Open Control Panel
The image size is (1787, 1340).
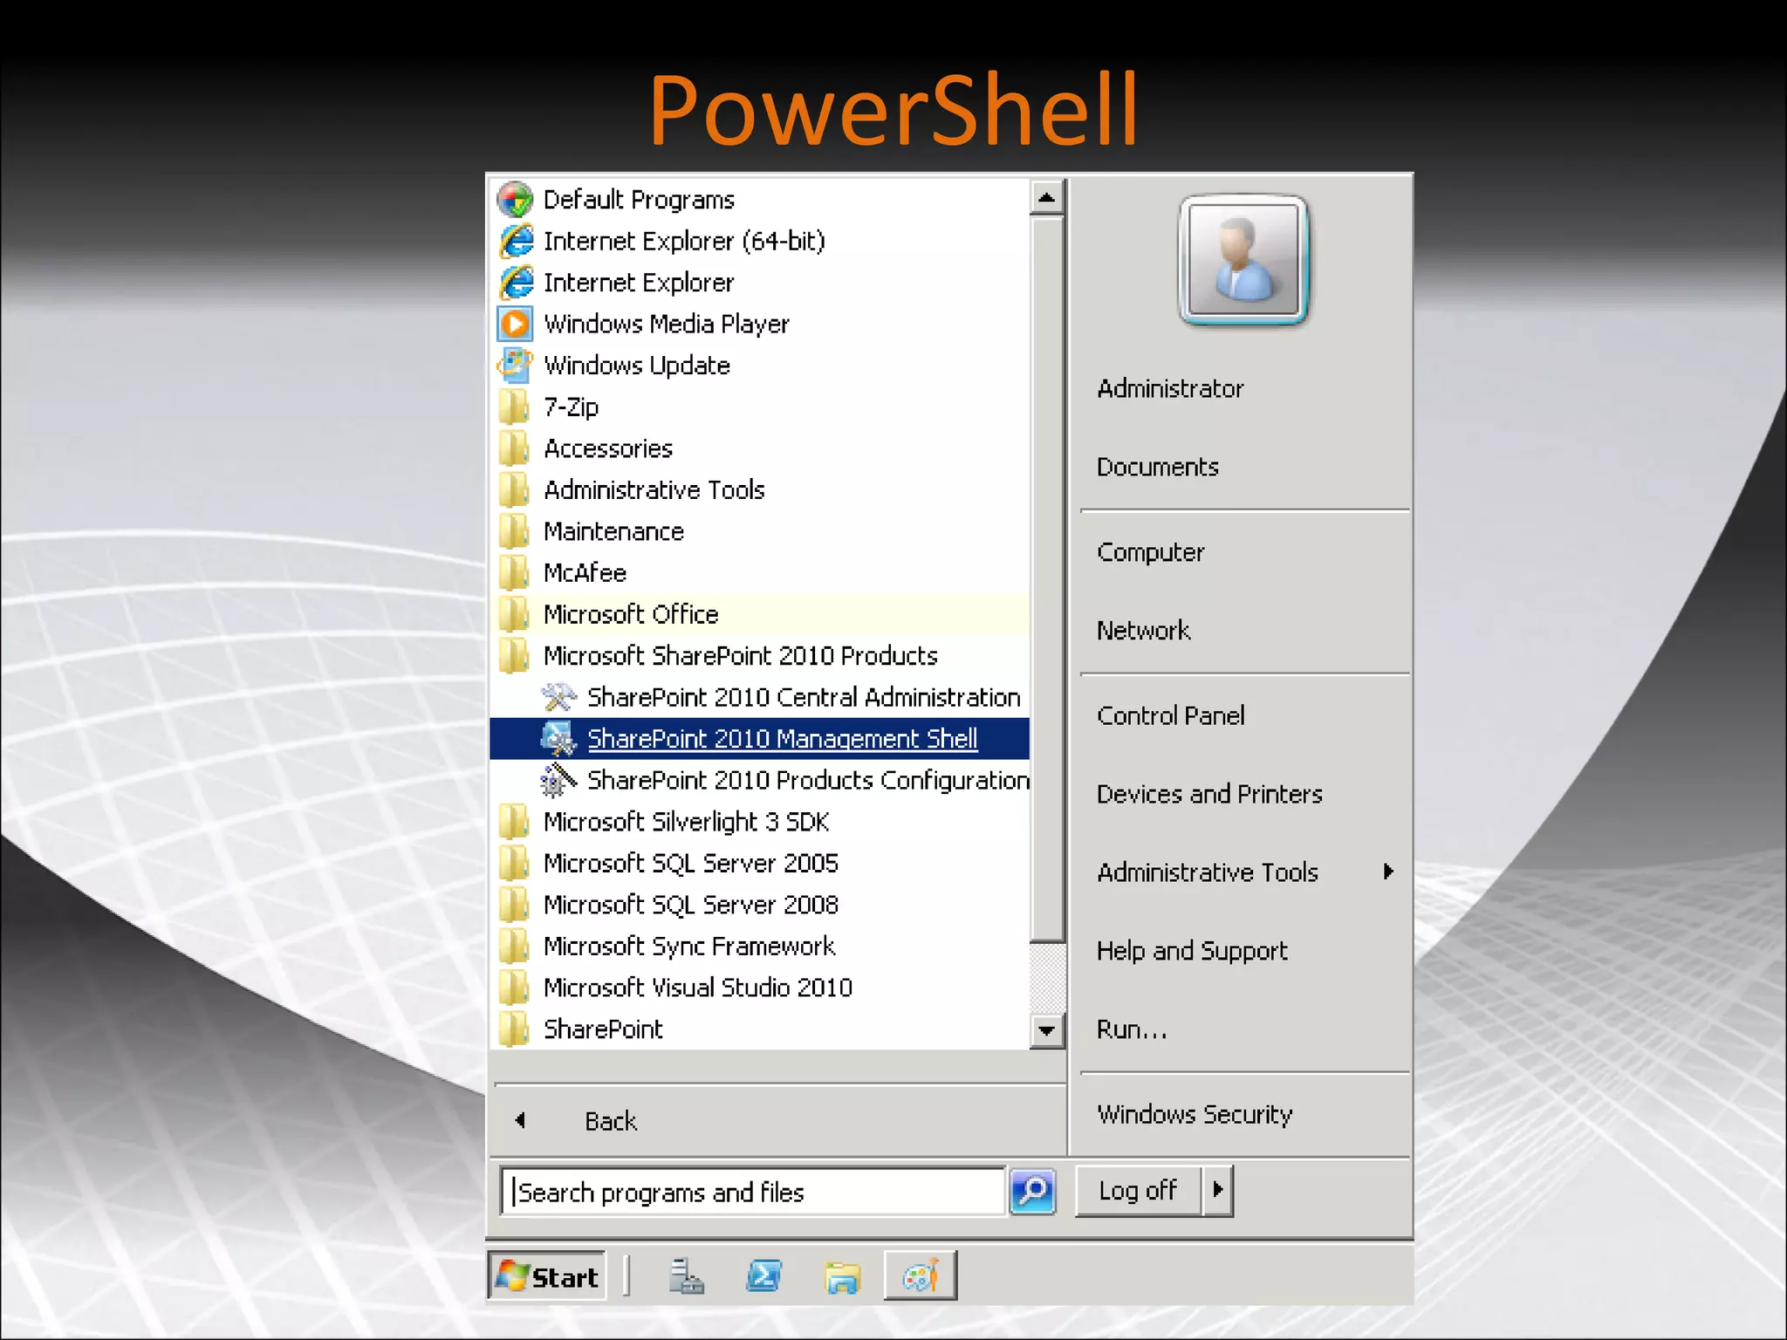point(1170,715)
